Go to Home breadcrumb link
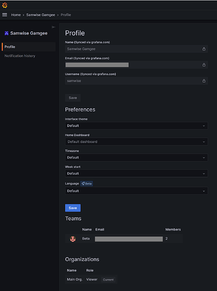 click(x=16, y=15)
